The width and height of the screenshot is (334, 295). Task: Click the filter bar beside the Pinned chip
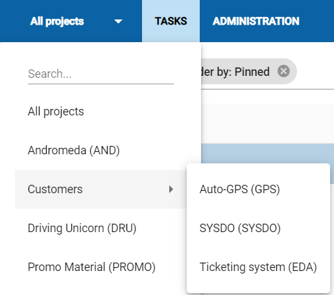[315, 71]
